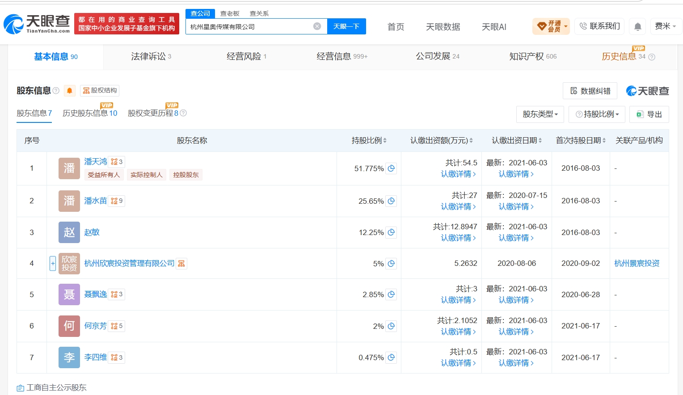Click the 赵敏 avatar thumbnail
This screenshot has height=395, width=683.
click(69, 232)
